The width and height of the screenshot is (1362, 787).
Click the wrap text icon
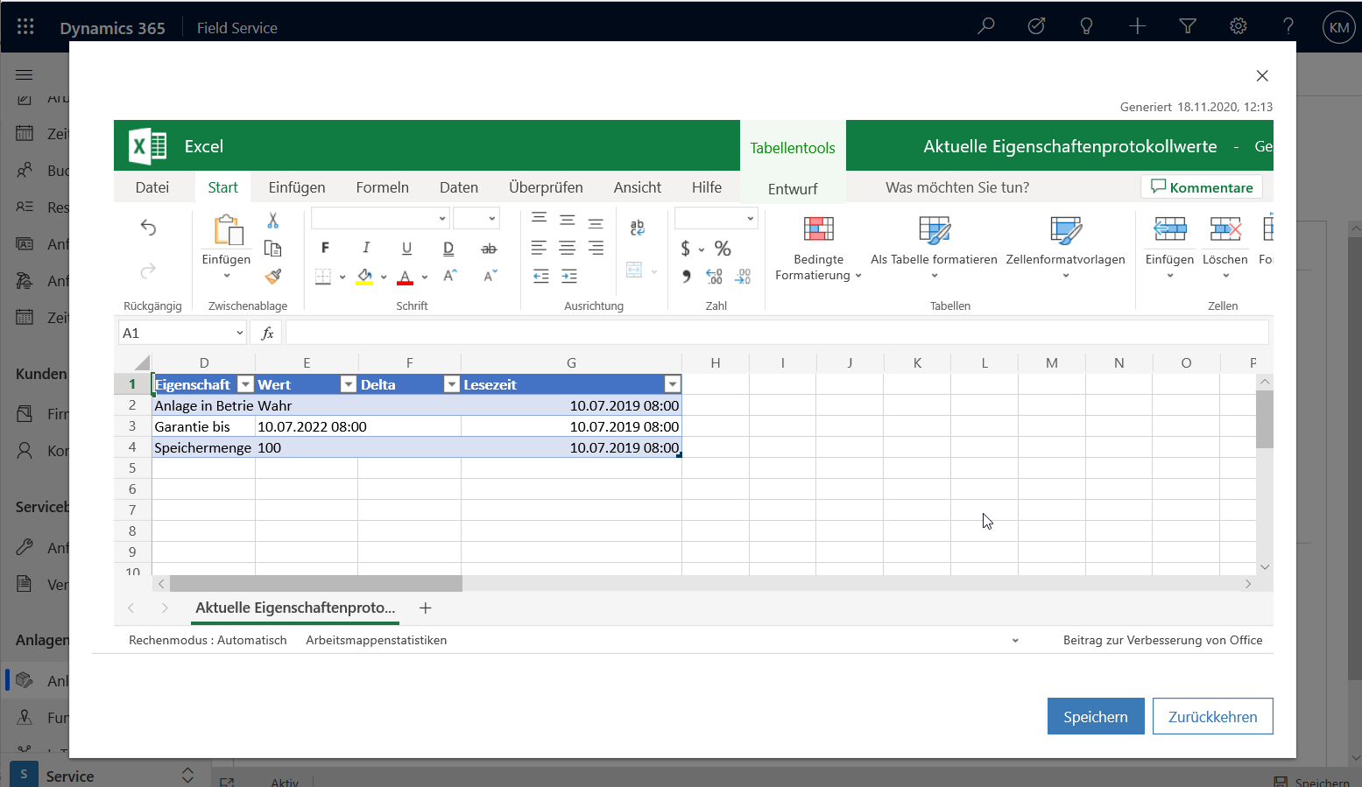click(x=637, y=228)
